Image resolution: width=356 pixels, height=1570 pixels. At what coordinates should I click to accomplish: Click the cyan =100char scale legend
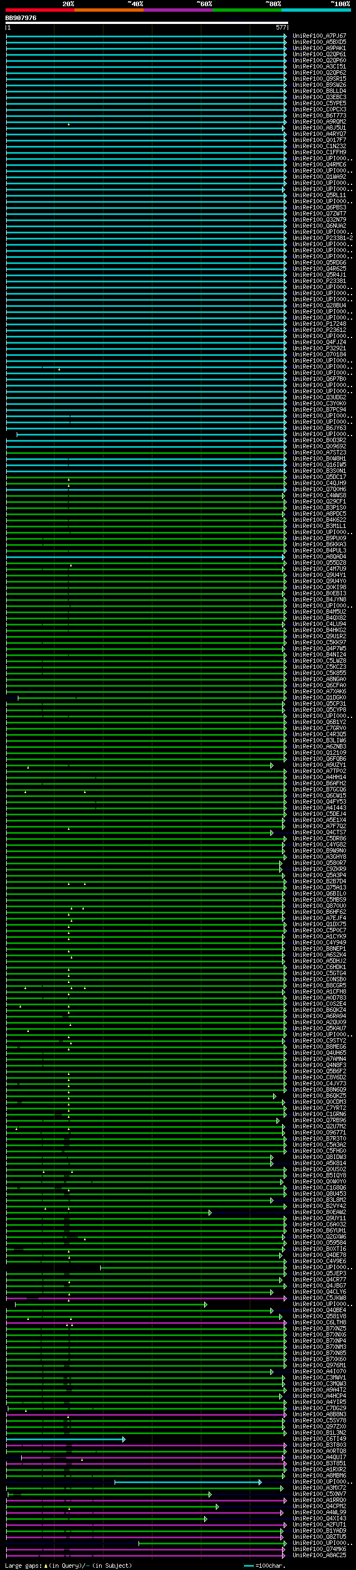[265, 1566]
